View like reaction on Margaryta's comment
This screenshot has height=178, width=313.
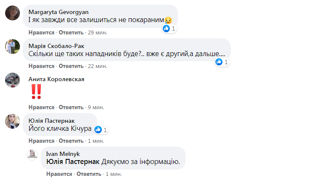click(x=166, y=28)
